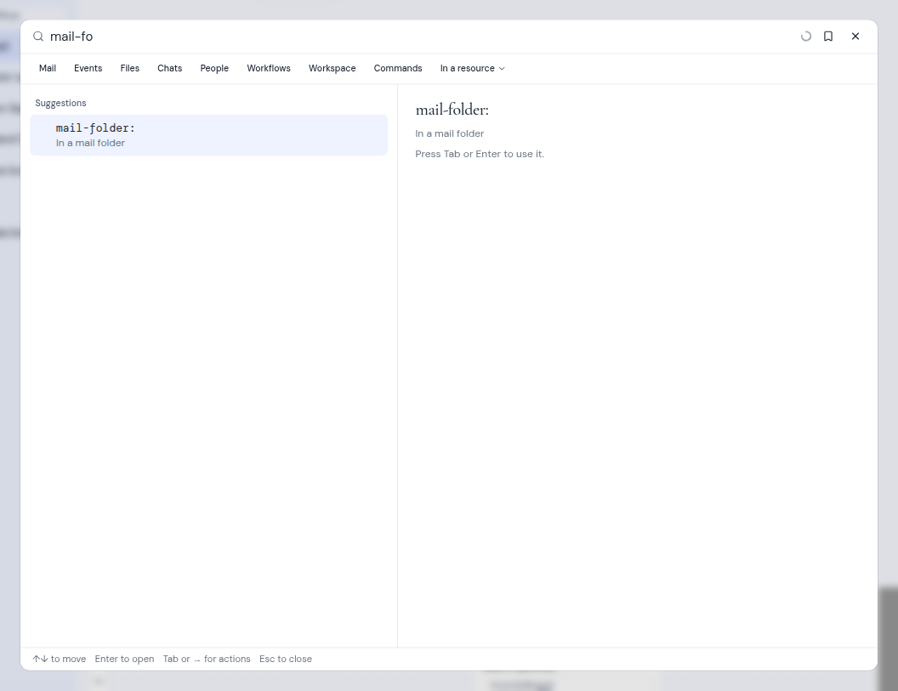Filter results by People
898x691 pixels.
click(214, 68)
